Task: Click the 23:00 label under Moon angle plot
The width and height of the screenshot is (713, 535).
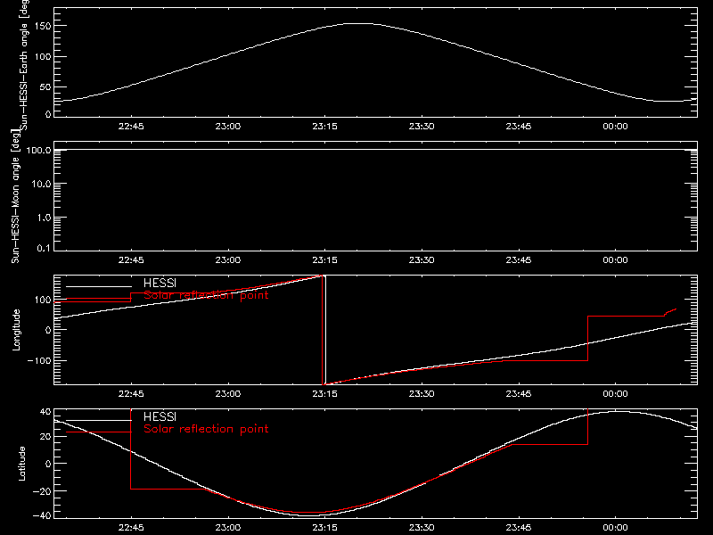Action: pos(228,260)
